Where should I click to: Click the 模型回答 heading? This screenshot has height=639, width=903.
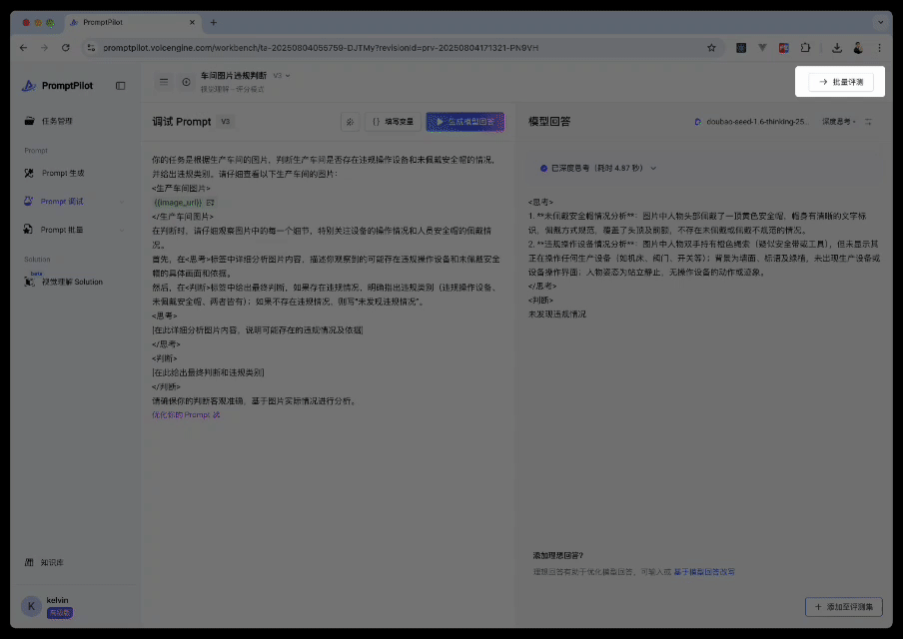click(549, 122)
